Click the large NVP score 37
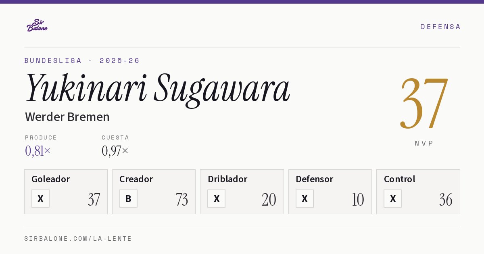Screen dimensions: 484x254 (x=424, y=103)
